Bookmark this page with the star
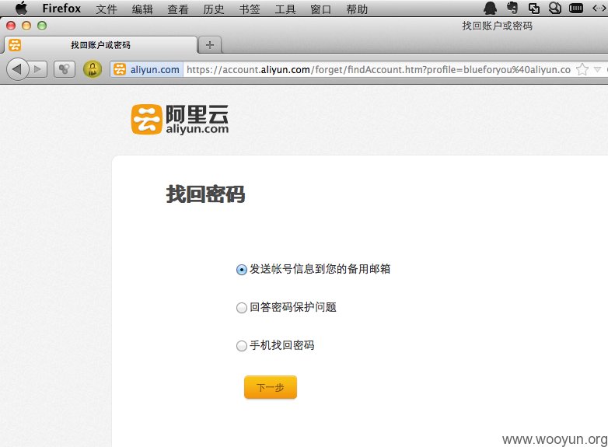This screenshot has width=608, height=447. [x=582, y=69]
